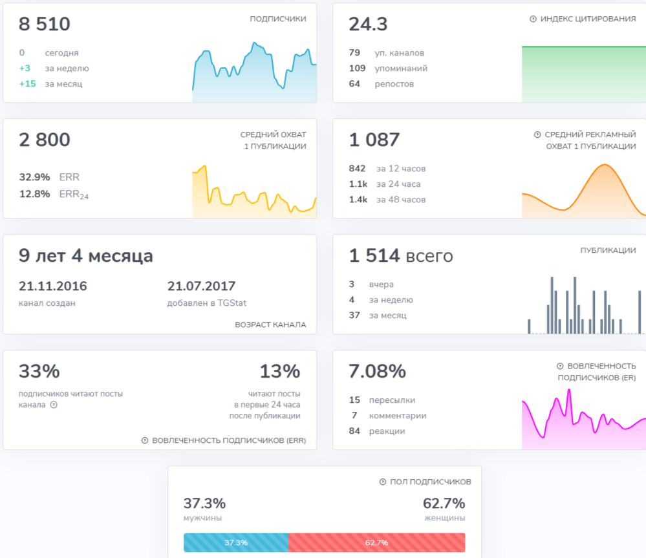The width and height of the screenshot is (646, 558).
Task: Open the ПОДПИСЧИКИ card title
Action: (x=278, y=19)
